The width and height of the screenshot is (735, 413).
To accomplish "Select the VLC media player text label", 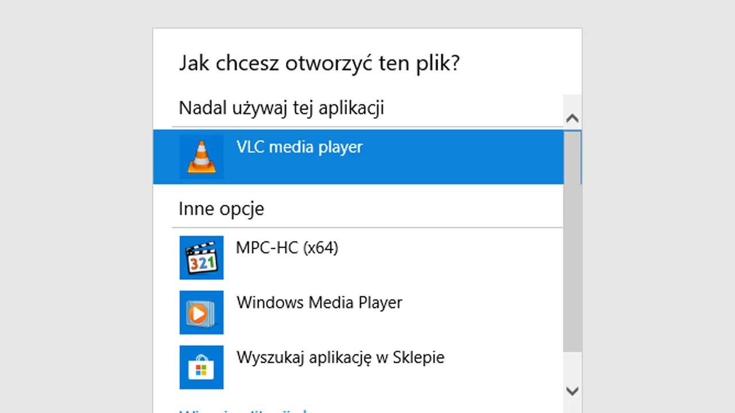I will point(299,147).
